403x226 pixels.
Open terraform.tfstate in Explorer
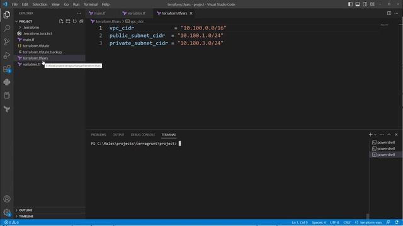point(36,46)
